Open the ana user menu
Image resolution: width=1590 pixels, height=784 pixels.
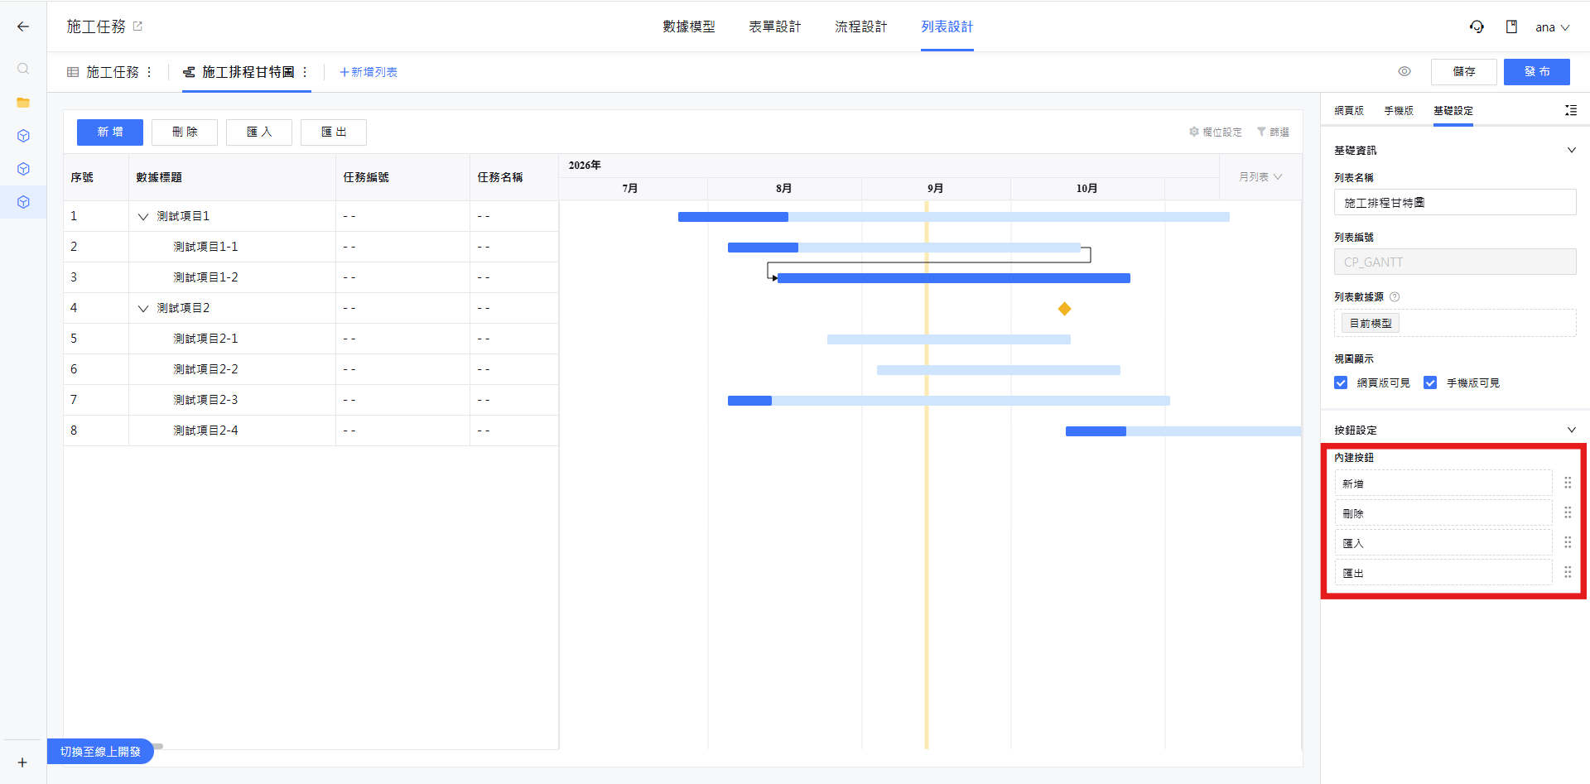(1553, 27)
